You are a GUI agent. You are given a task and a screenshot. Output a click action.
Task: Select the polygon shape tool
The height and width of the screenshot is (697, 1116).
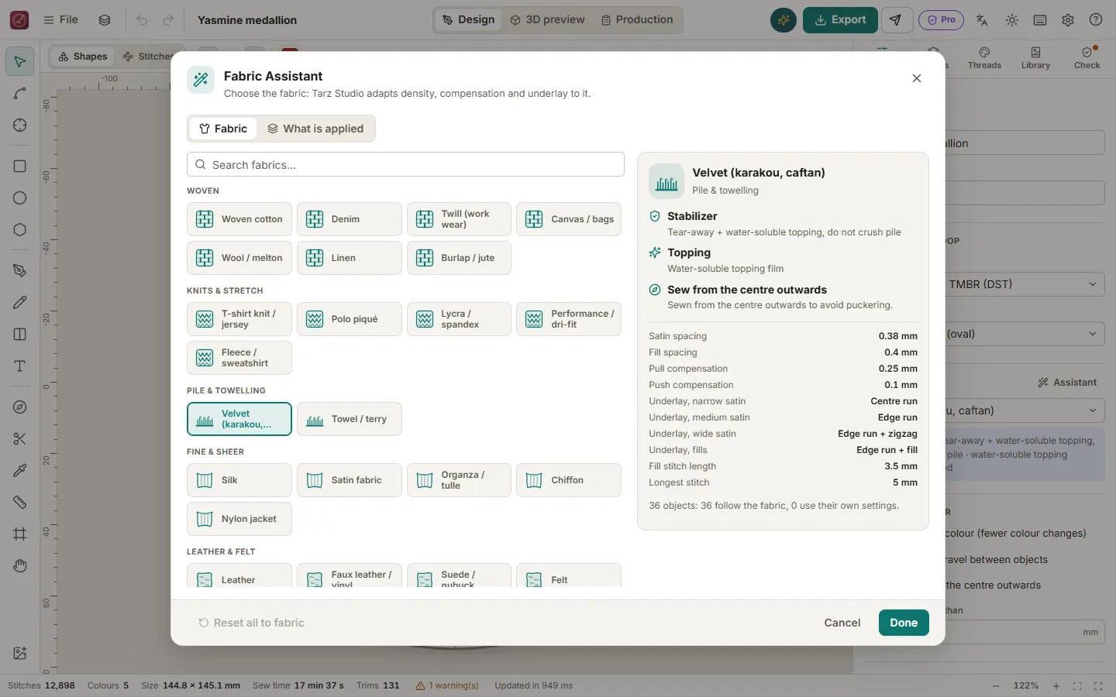click(20, 230)
